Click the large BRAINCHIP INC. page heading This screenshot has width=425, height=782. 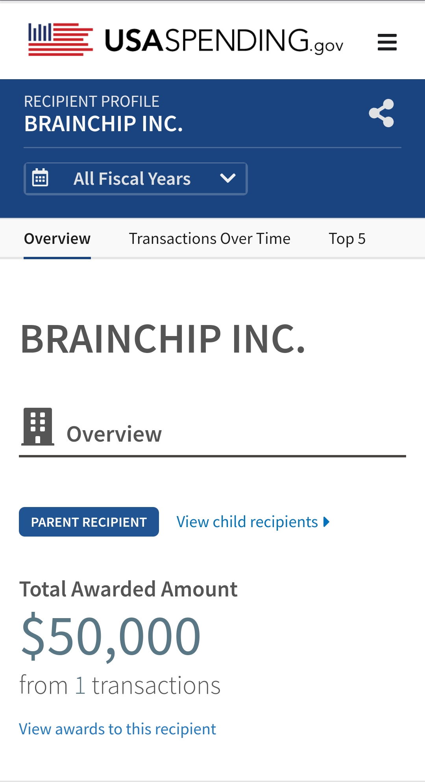(x=163, y=339)
